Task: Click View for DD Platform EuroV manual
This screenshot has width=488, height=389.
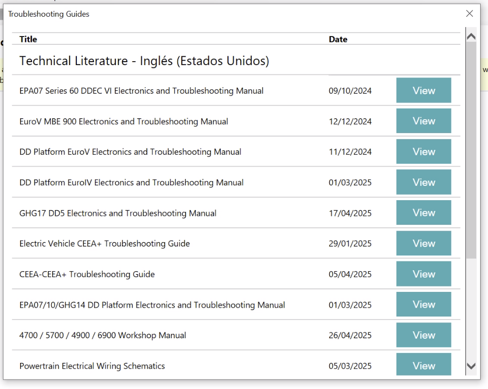Action: 423,152
